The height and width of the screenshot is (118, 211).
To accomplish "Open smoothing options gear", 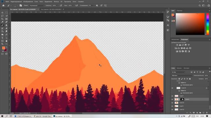I will point(97,6).
